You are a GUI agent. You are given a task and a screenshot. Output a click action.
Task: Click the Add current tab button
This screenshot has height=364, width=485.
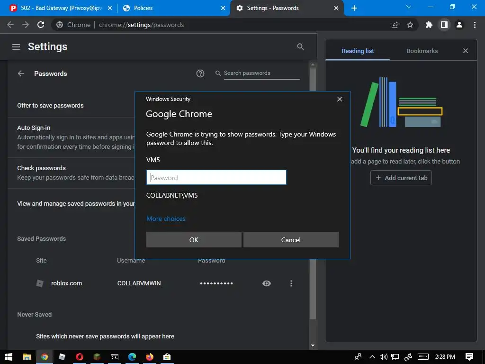(x=401, y=178)
